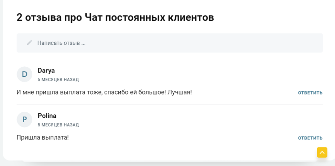Click Polina's round "P" avatar

[x=24, y=120]
